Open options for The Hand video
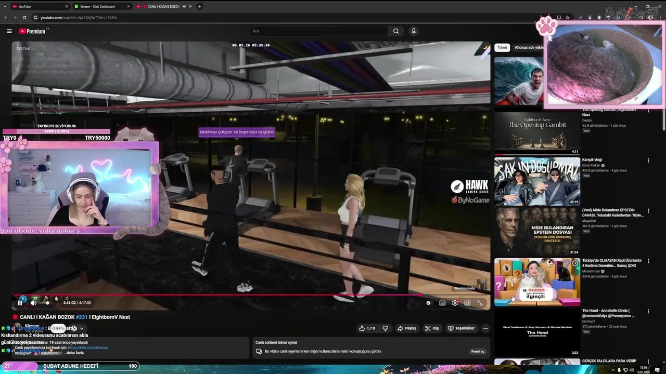The image size is (666, 374). tap(648, 312)
